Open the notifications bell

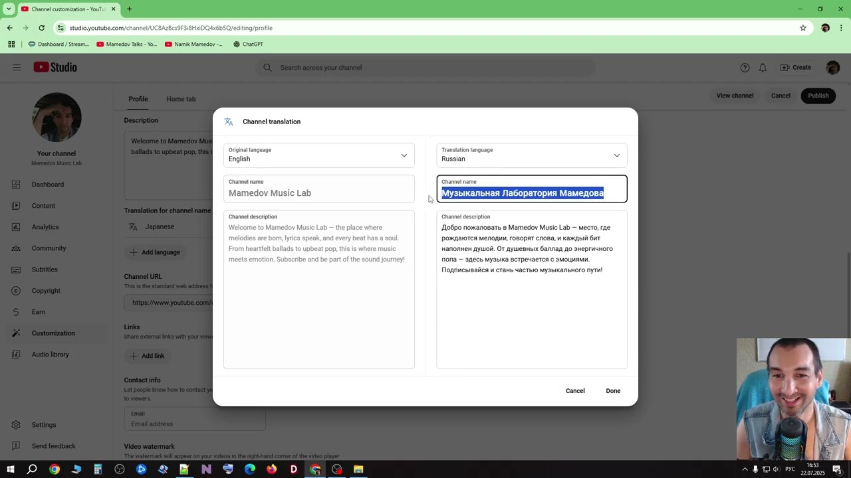click(763, 68)
